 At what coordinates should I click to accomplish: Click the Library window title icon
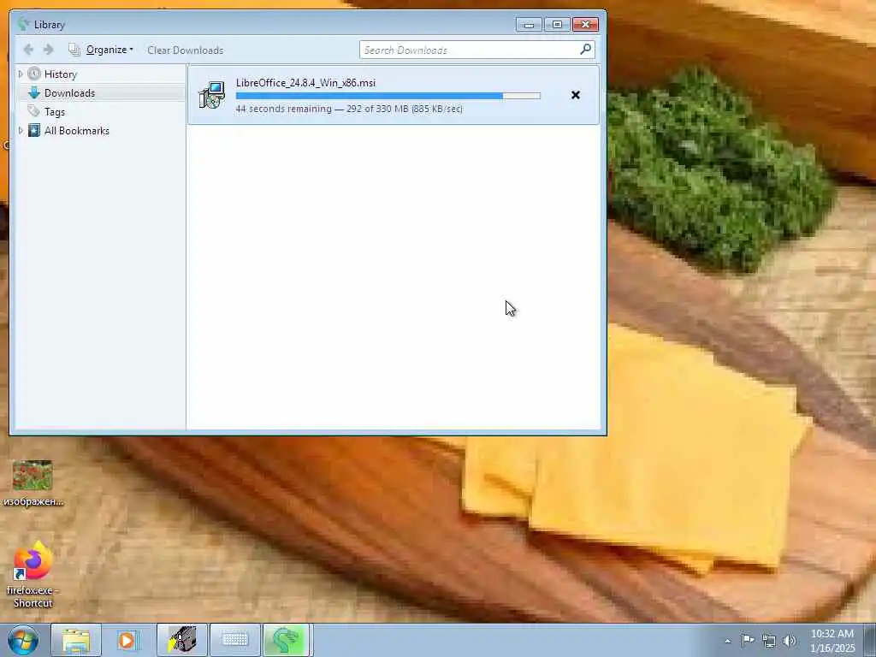23,24
